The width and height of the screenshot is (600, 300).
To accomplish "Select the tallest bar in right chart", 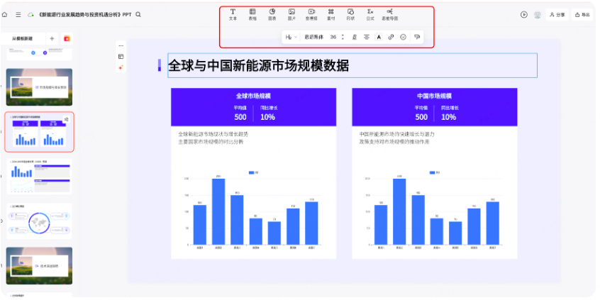I will pos(399,211).
